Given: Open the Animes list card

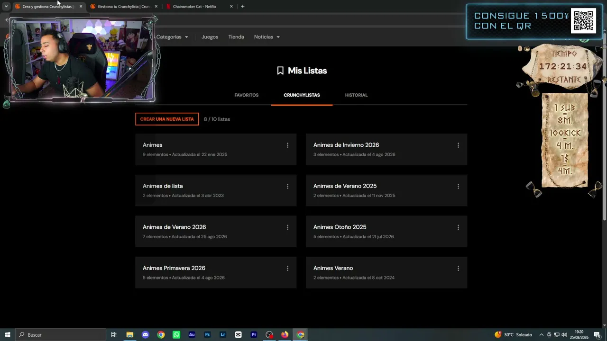Looking at the screenshot, I should click(x=216, y=149).
